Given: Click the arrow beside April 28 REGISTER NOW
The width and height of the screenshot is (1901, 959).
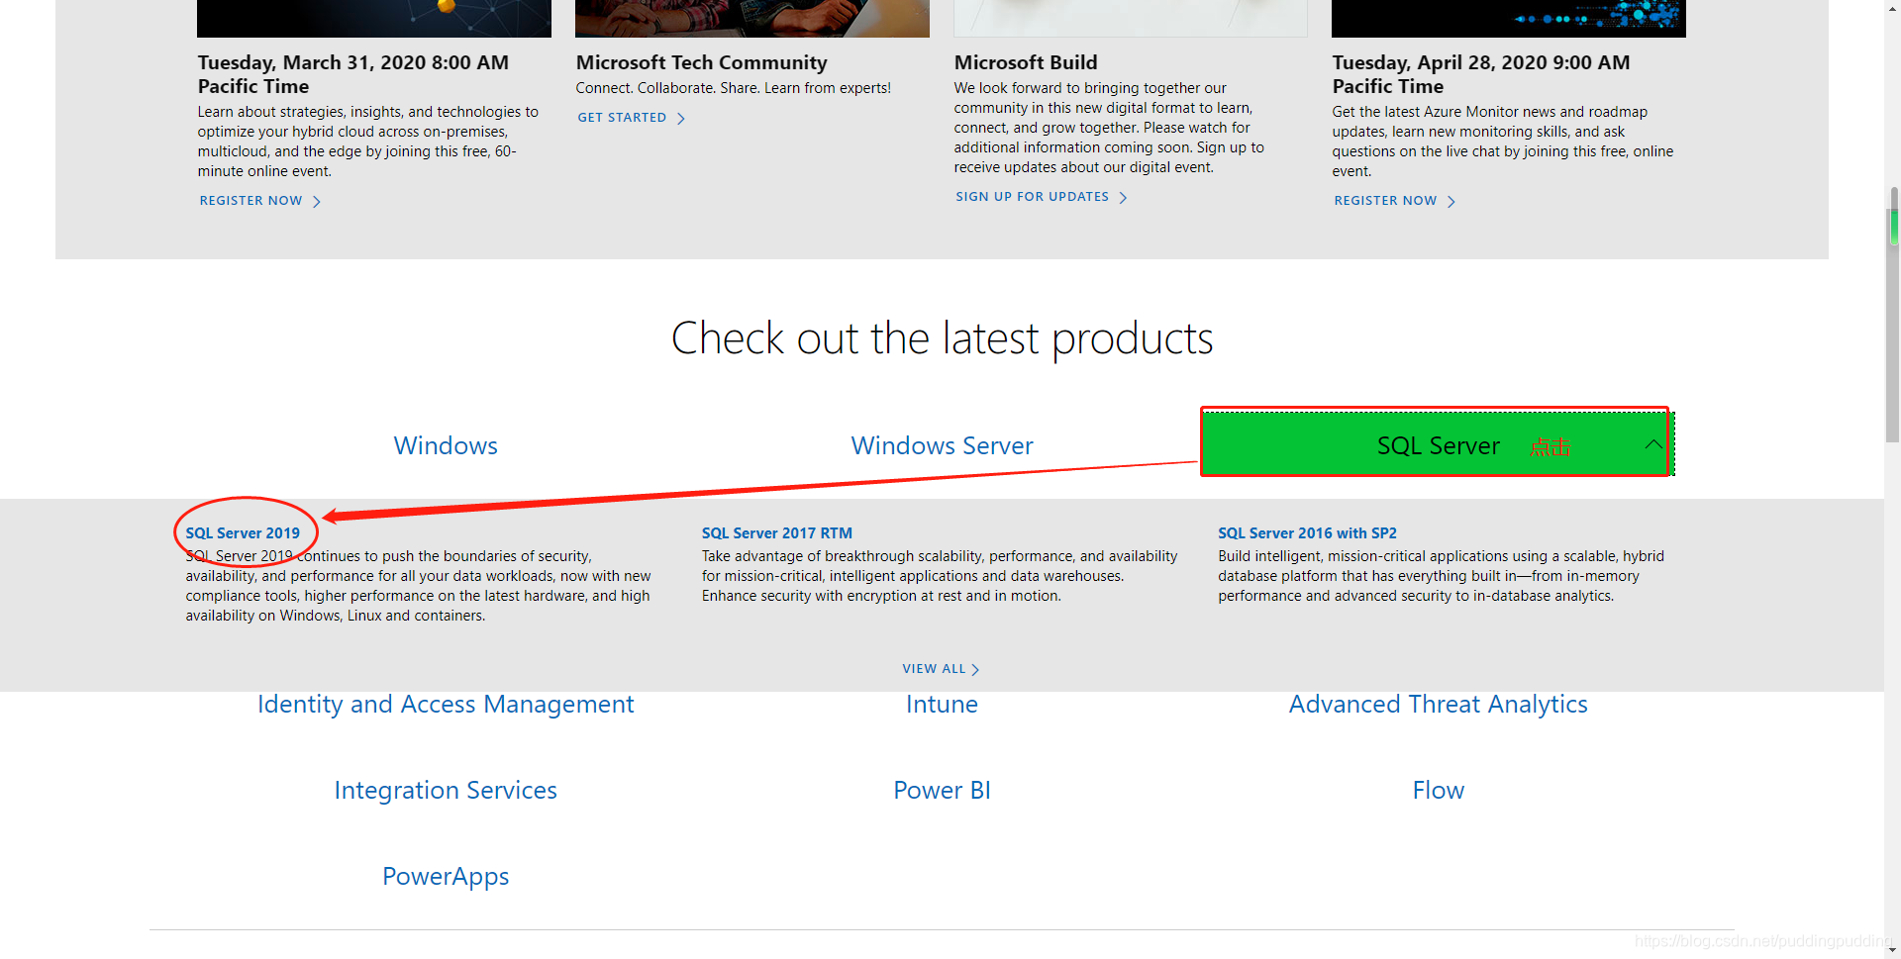Looking at the screenshot, I should [x=1451, y=202].
